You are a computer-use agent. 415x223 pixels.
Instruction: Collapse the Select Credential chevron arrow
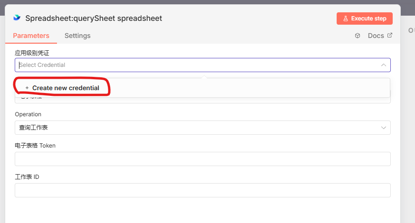coord(383,65)
